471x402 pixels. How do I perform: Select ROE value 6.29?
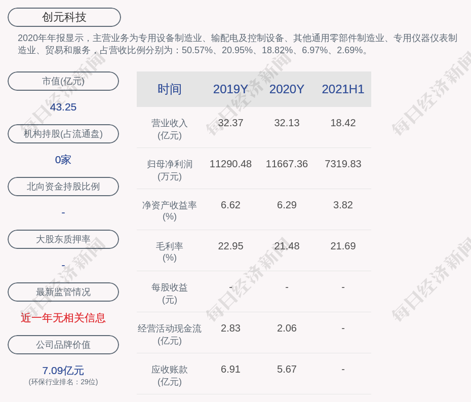pyautogui.click(x=287, y=205)
